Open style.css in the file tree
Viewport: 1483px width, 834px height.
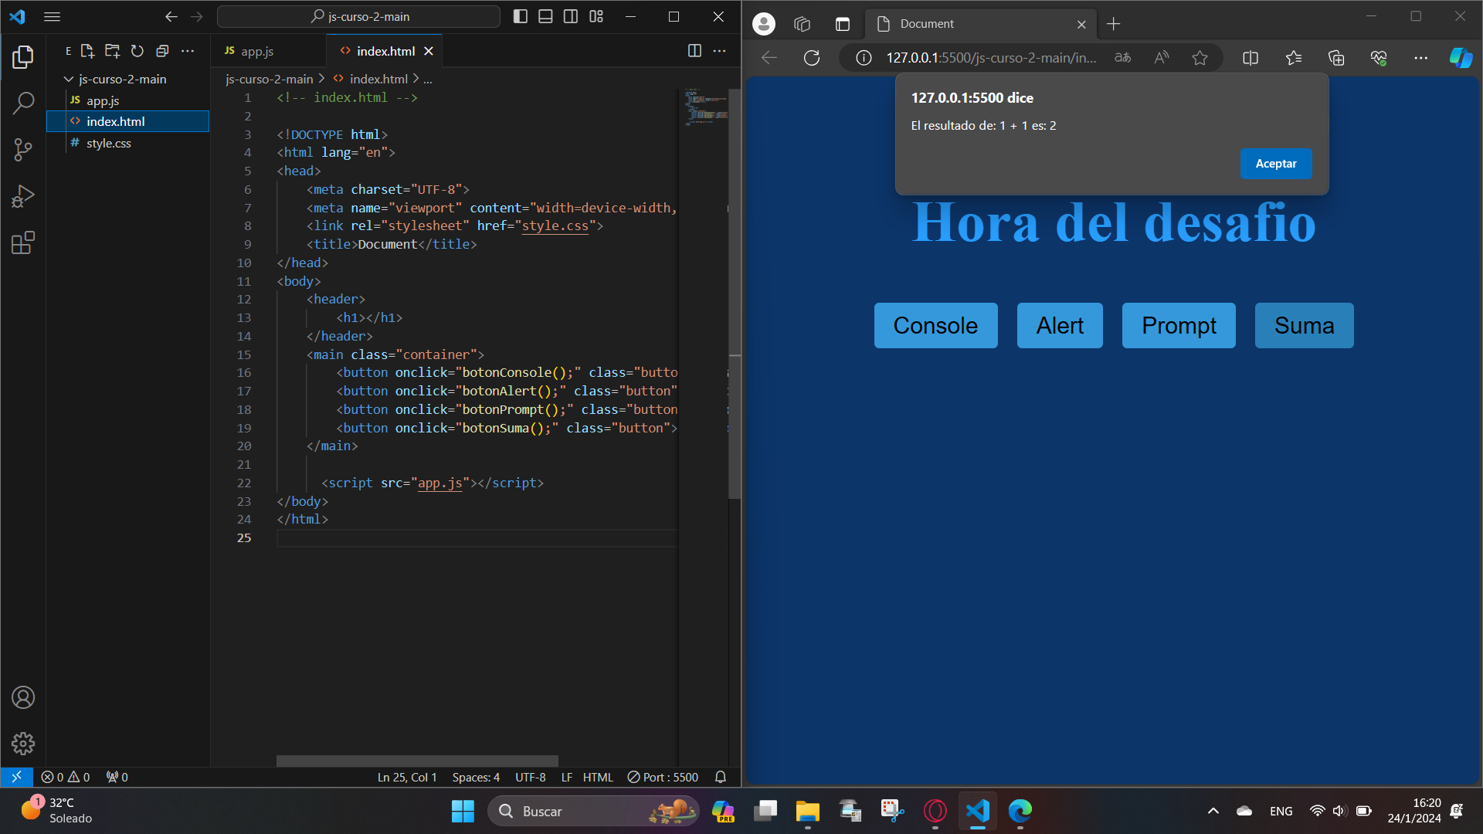[127, 143]
